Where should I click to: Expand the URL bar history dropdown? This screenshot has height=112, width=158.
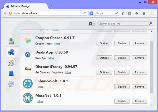81,13
